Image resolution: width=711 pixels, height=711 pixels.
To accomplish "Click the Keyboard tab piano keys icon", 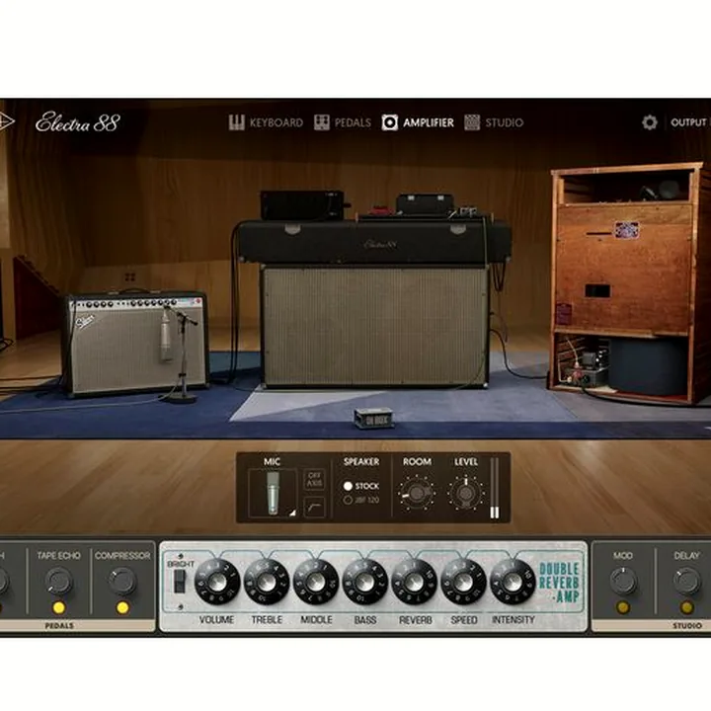I will 236,122.
